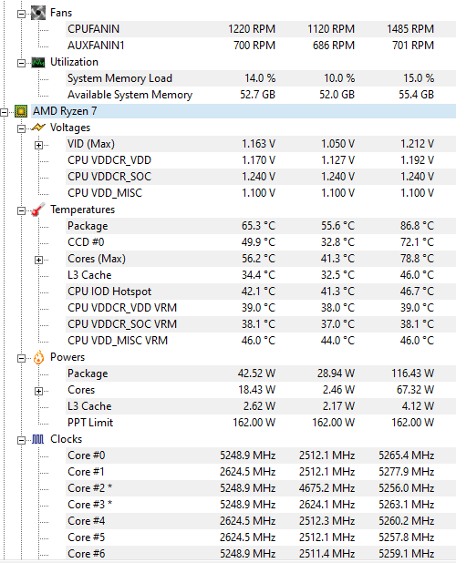Select the Core #3 * clock row
The height and width of the screenshot is (563, 456).
[261, 505]
